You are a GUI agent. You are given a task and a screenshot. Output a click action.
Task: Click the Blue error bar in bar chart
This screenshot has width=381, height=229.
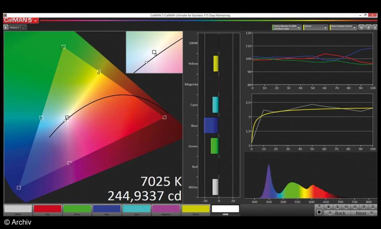point(211,125)
